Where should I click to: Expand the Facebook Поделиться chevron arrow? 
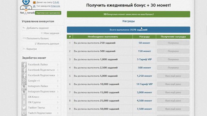point(58,70)
